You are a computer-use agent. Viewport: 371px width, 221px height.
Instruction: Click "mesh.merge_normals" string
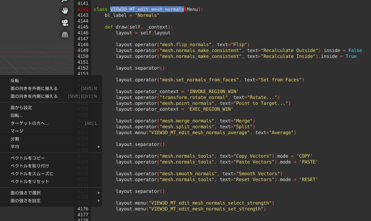click(187, 121)
